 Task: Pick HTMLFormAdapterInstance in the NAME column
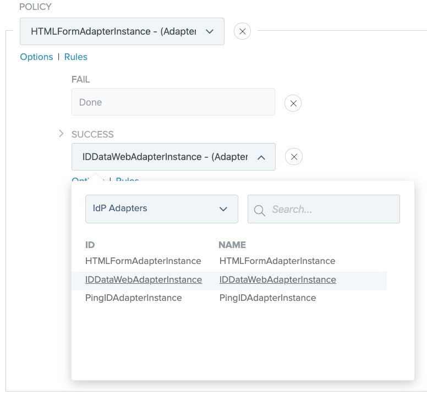[x=277, y=261]
